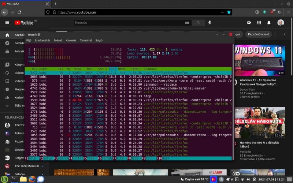The width and height of the screenshot is (293, 183).
Task: Open page actions three-dots in address bar
Action: pos(222,12)
